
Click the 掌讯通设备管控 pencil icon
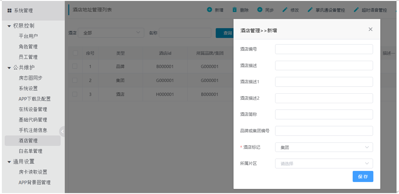pyautogui.click(x=310, y=10)
